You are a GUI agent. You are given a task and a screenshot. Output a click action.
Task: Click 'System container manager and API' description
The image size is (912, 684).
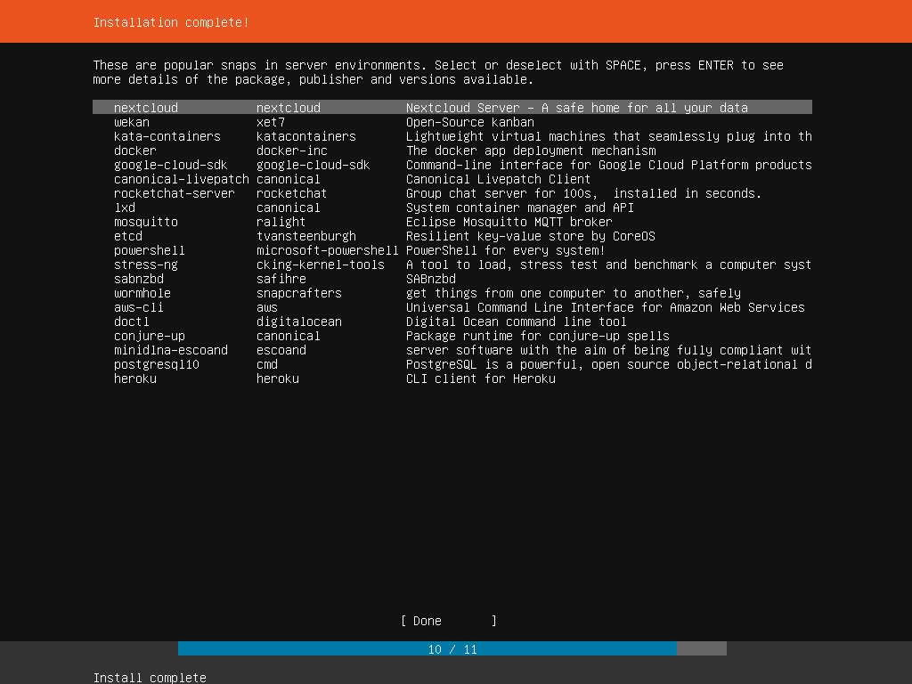pos(520,208)
